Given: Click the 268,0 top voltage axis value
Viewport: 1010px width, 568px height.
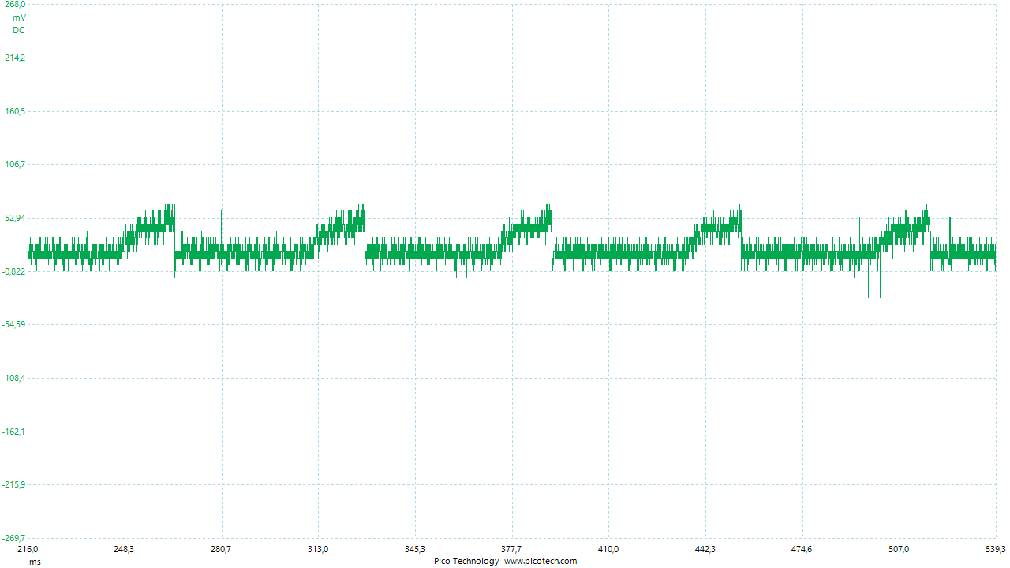Looking at the screenshot, I should (15, 5).
